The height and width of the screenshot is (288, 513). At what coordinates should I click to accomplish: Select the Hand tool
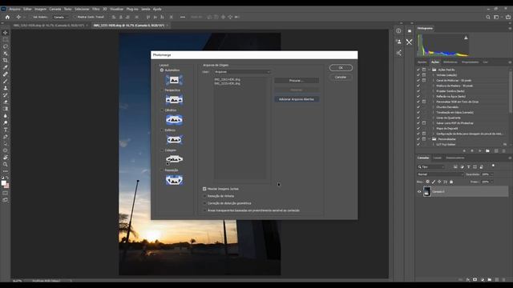point(6,158)
